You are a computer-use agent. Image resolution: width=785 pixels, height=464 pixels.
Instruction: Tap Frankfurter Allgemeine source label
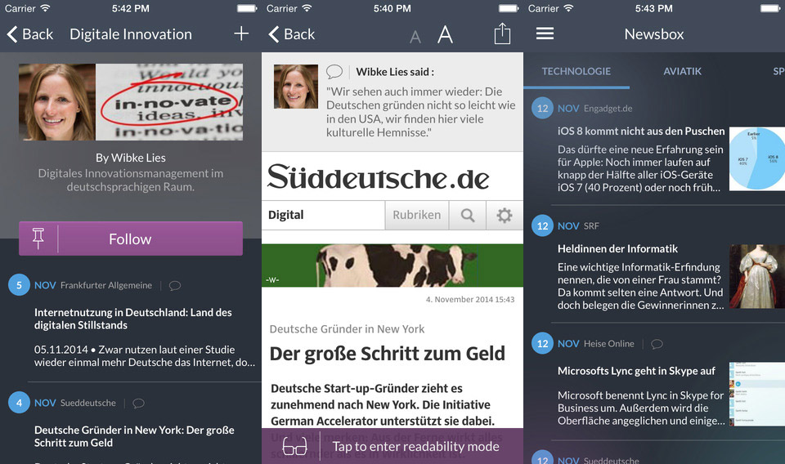[106, 285]
